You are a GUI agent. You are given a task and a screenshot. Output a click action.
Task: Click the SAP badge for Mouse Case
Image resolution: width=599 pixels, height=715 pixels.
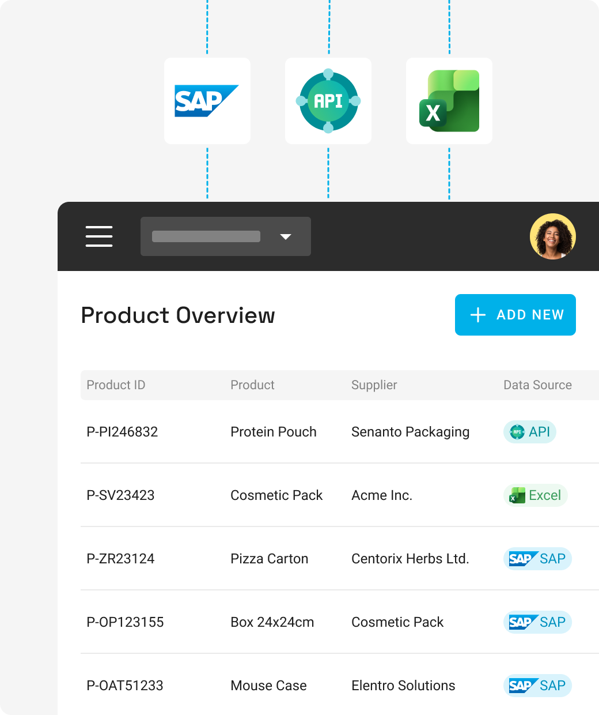coord(537,686)
